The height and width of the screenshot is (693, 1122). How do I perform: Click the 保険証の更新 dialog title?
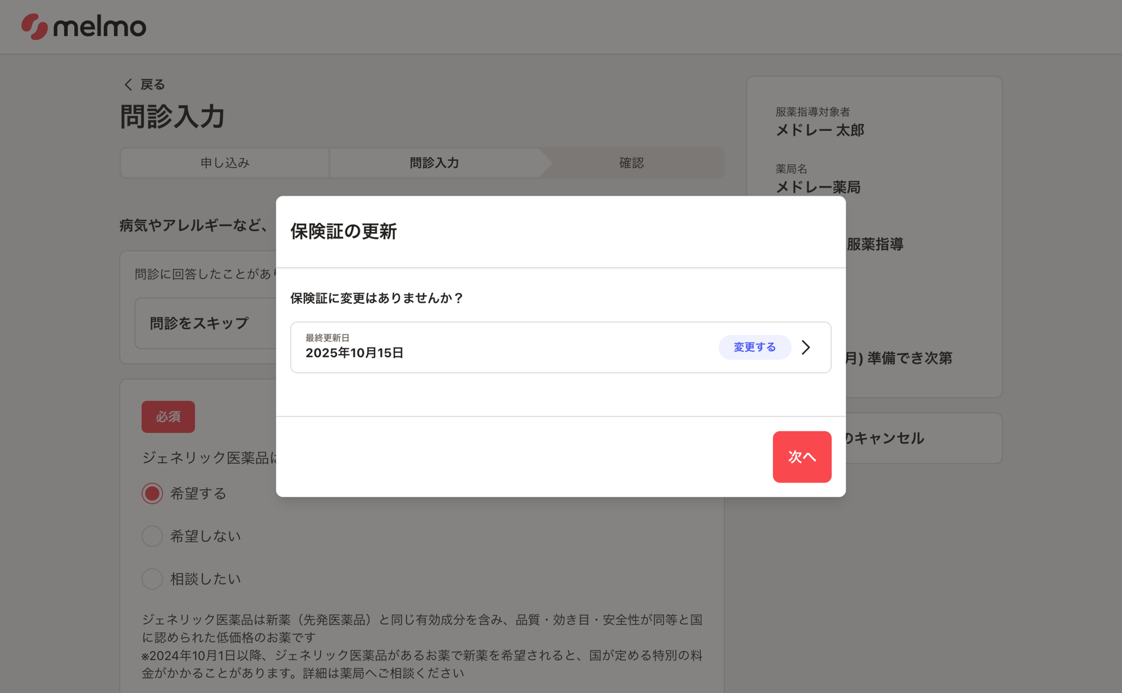coord(344,231)
